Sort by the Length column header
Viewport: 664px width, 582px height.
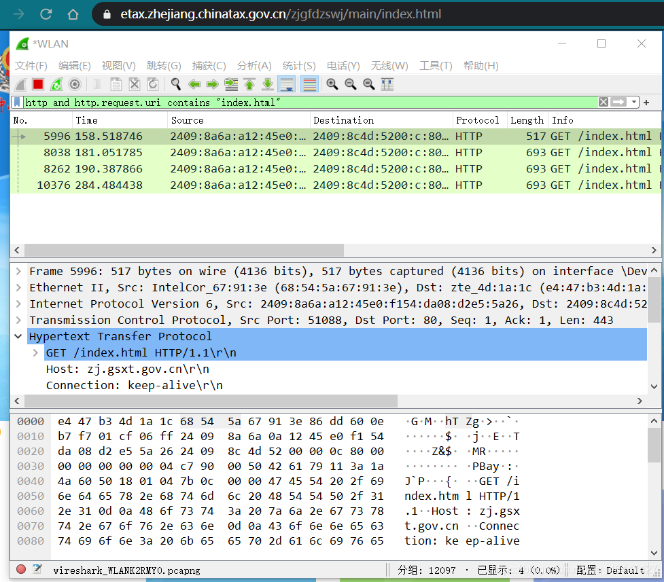coord(527,121)
